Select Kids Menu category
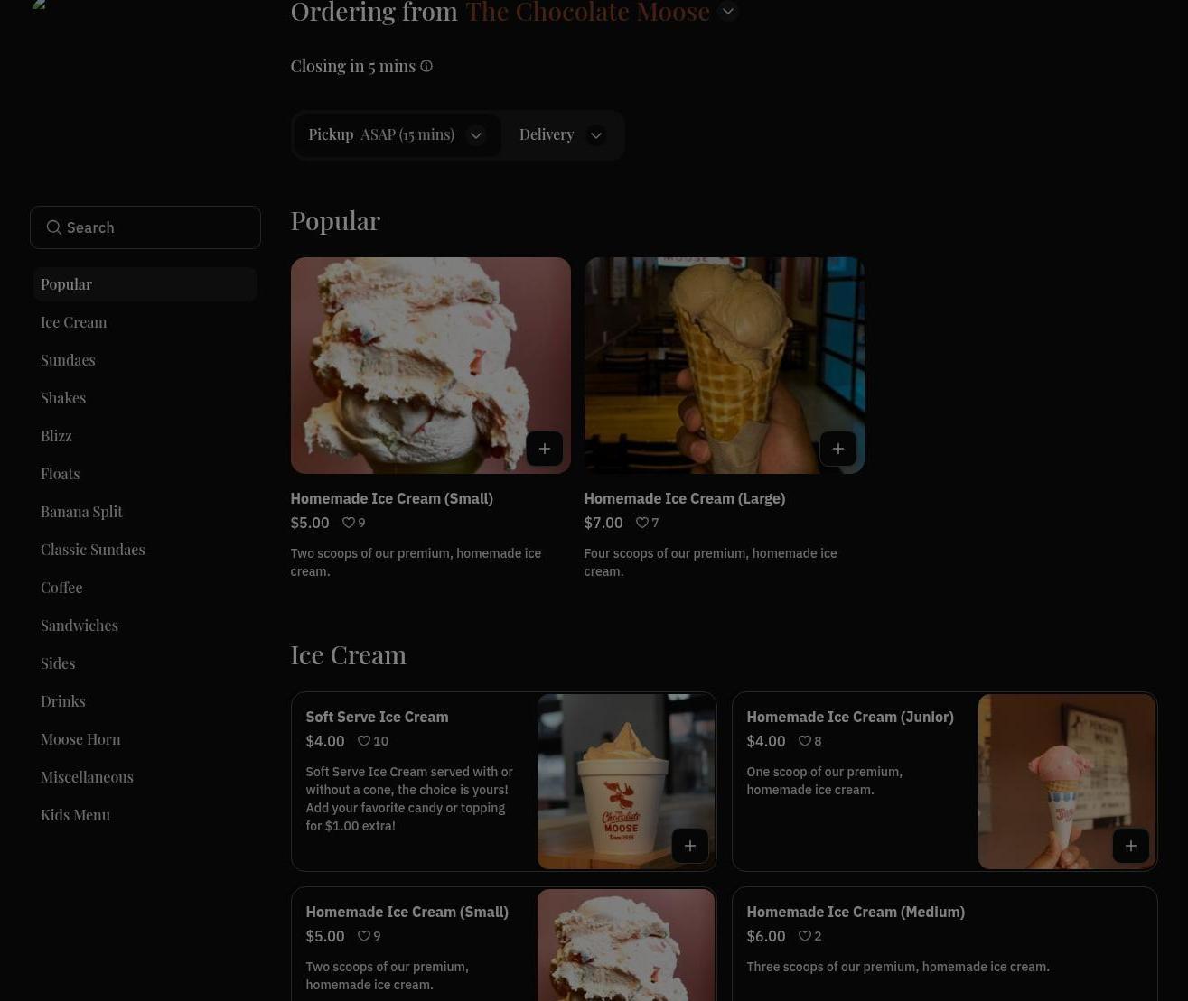 pos(145,815)
